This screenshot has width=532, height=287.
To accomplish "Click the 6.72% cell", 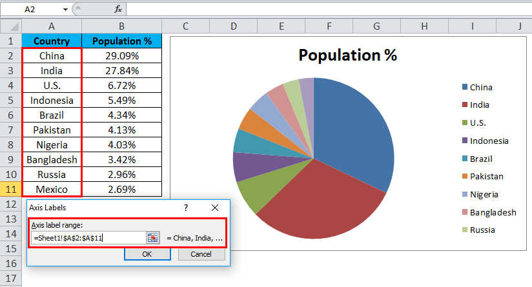I will click(122, 85).
